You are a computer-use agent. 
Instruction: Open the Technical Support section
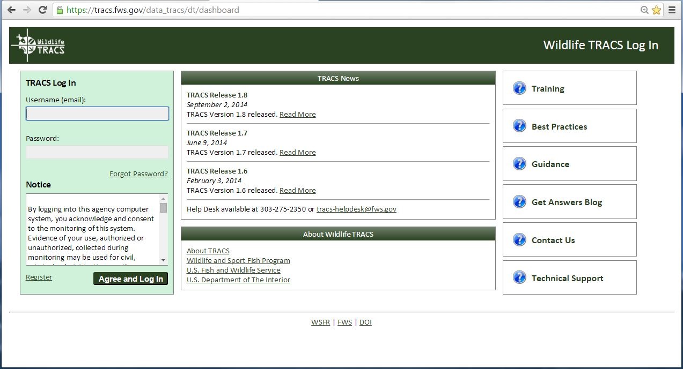pyautogui.click(x=570, y=277)
